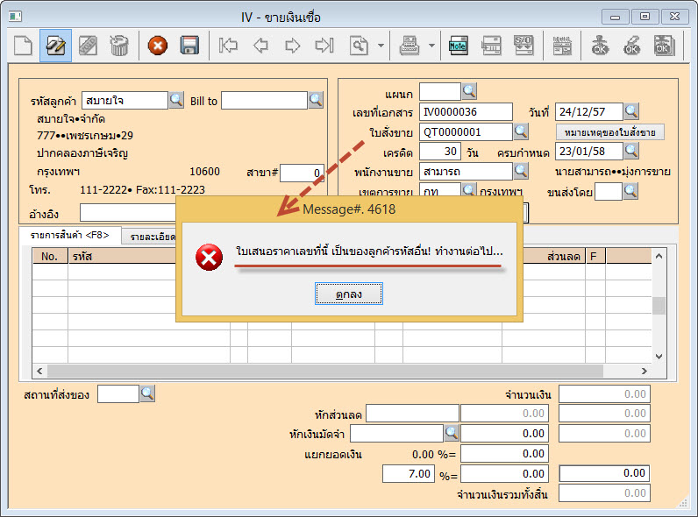This screenshot has height=517, width=698.
Task: Click the Note toolbar icon
Action: (458, 46)
